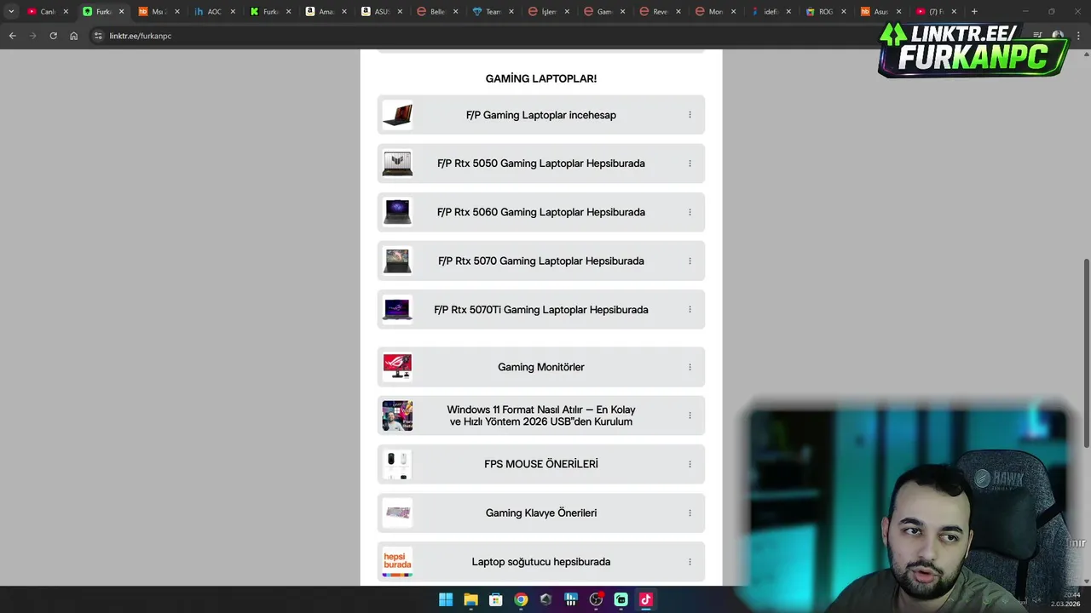
Task: Open the Gaming Klavye Önerileri link
Action: pos(541,513)
